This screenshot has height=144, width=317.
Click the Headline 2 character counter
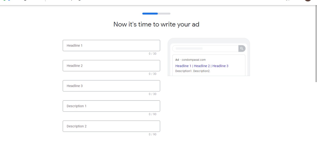point(153,74)
